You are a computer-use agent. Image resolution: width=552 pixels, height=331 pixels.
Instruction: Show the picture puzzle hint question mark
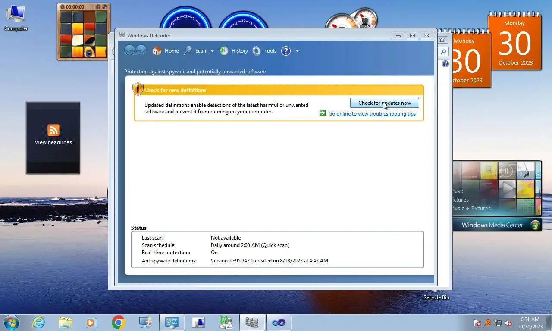[x=98, y=7]
